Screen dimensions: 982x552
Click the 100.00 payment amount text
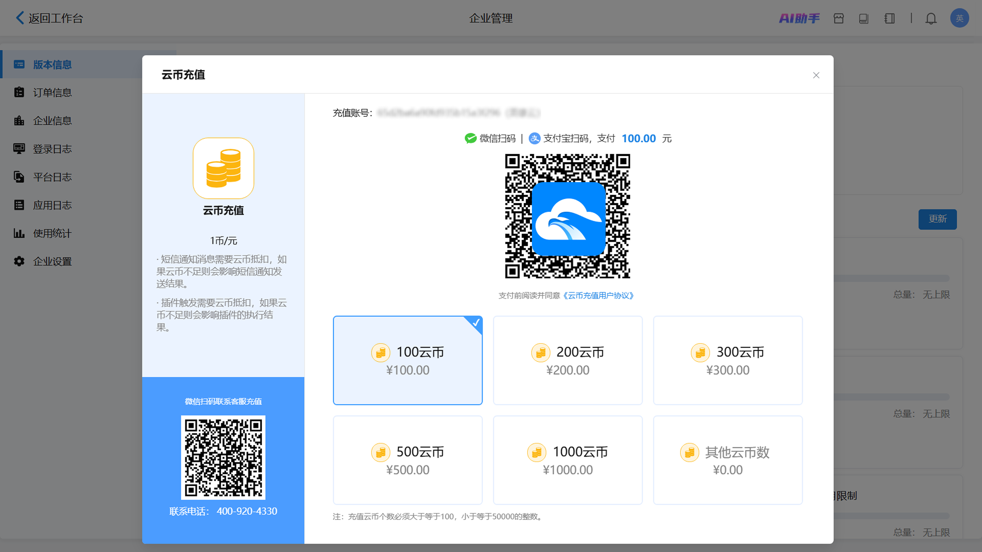click(639, 138)
